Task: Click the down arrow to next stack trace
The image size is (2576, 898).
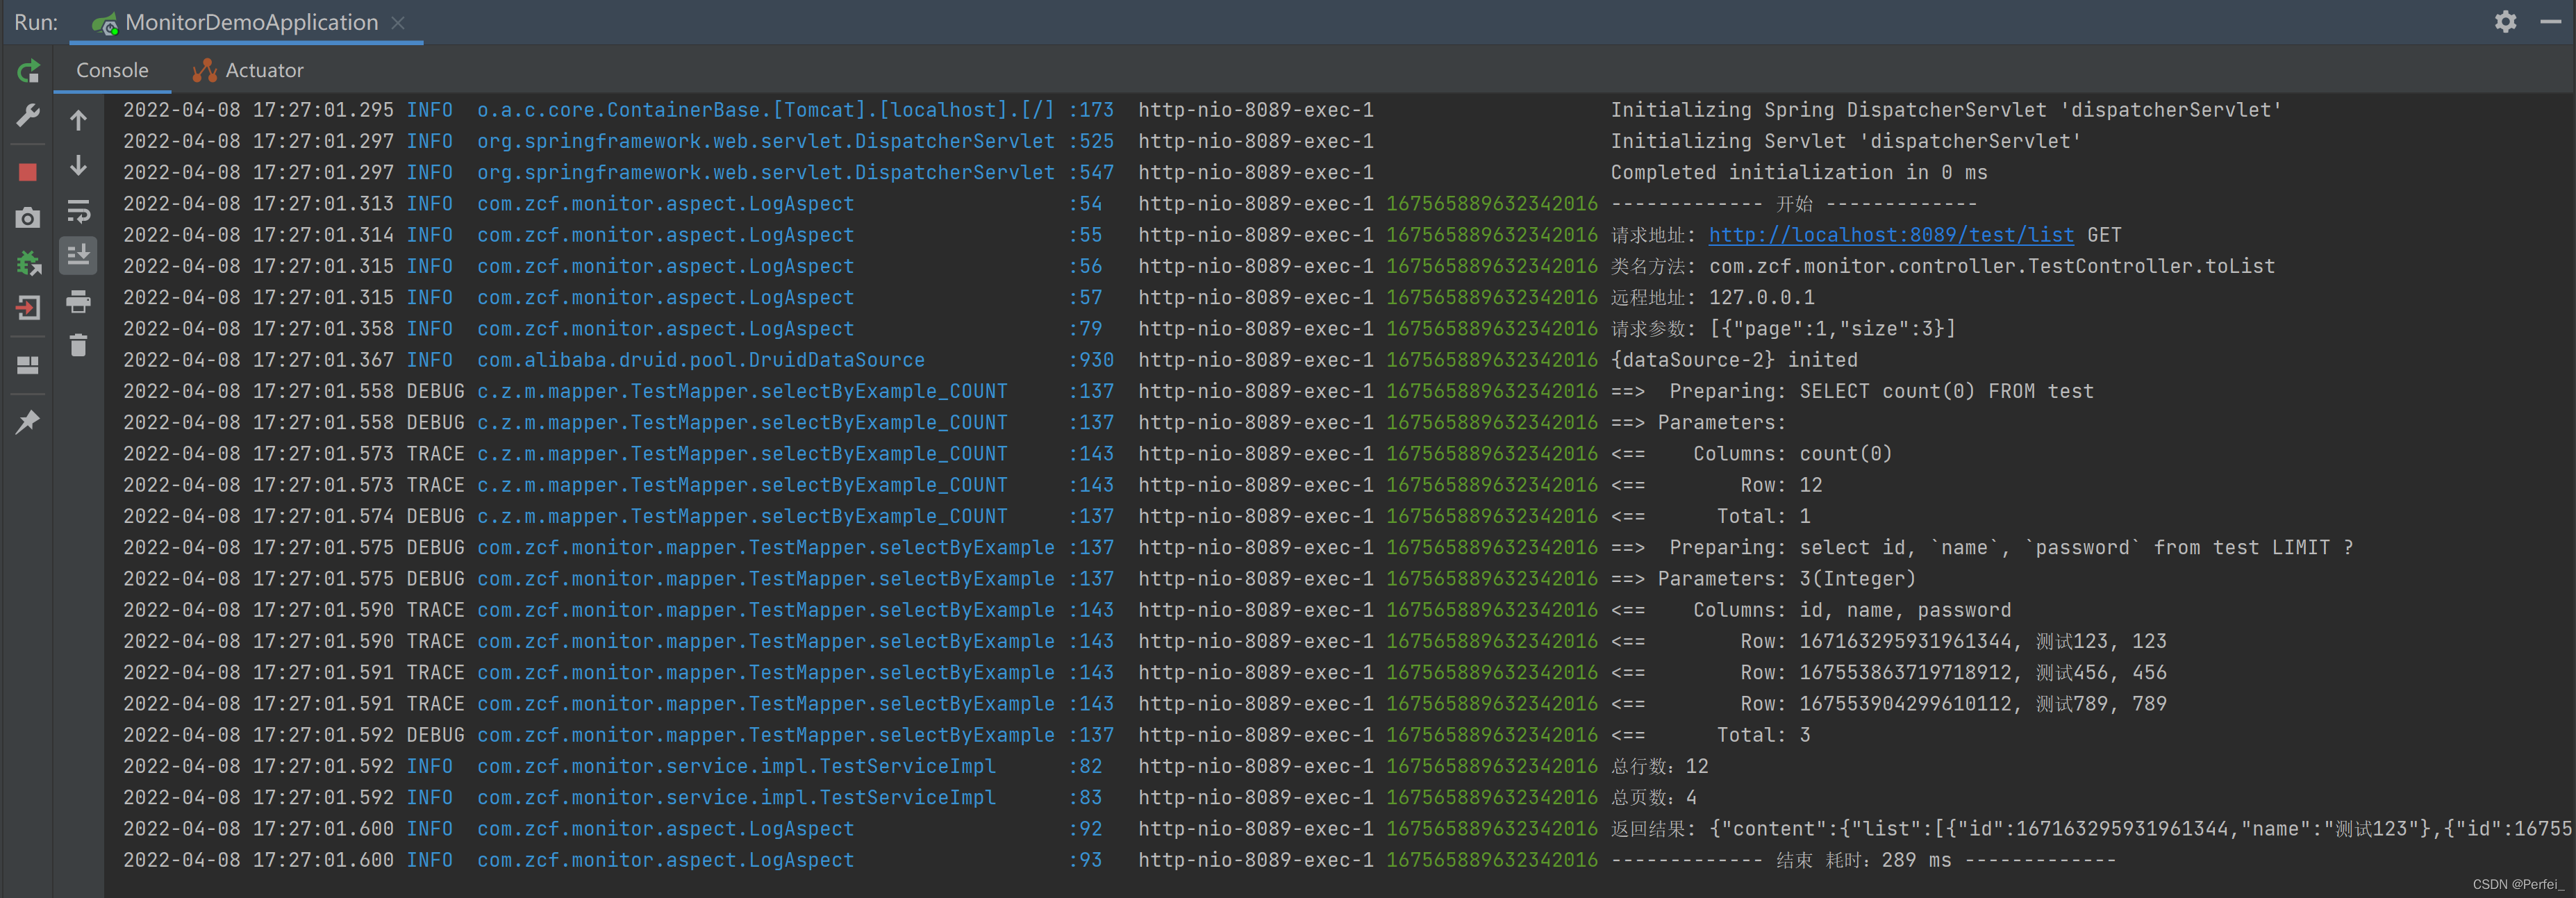Action: (78, 165)
